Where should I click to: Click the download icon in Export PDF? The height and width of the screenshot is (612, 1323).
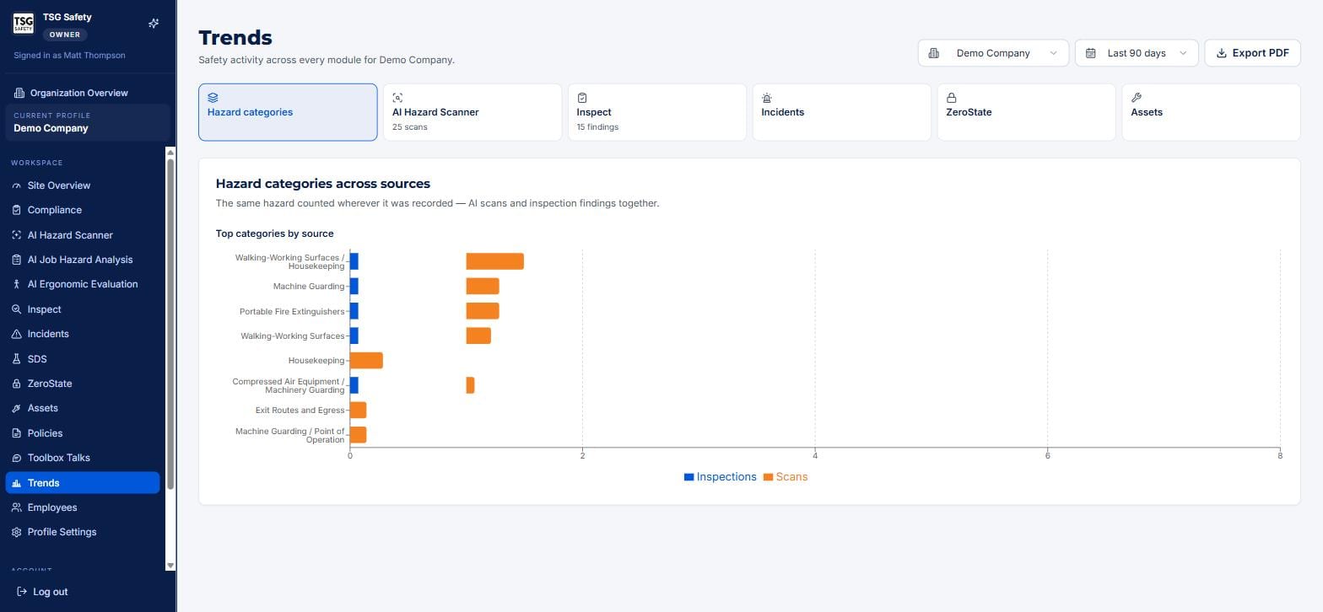pos(1221,53)
